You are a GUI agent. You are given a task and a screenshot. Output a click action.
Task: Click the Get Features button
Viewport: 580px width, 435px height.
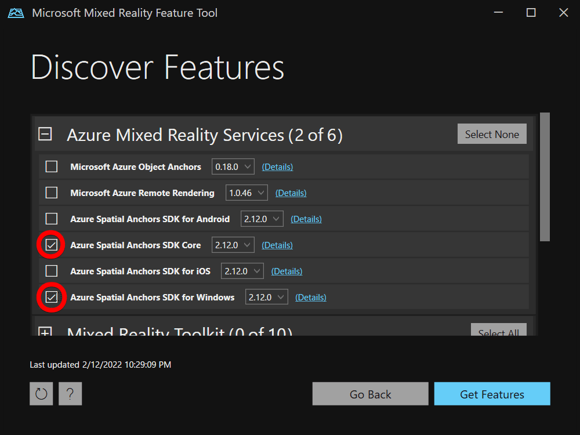492,394
